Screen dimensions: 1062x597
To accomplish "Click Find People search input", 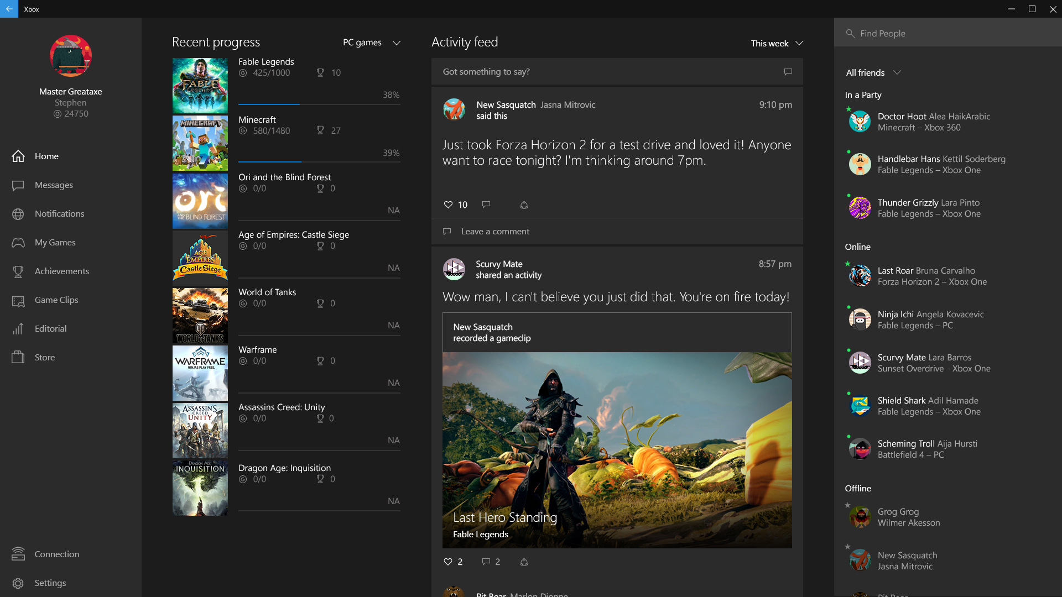I will (x=948, y=32).
